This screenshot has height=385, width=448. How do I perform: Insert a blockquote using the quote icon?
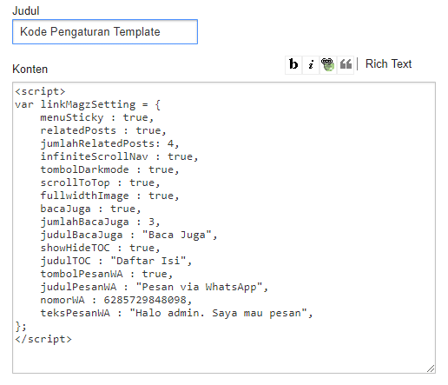[346, 64]
